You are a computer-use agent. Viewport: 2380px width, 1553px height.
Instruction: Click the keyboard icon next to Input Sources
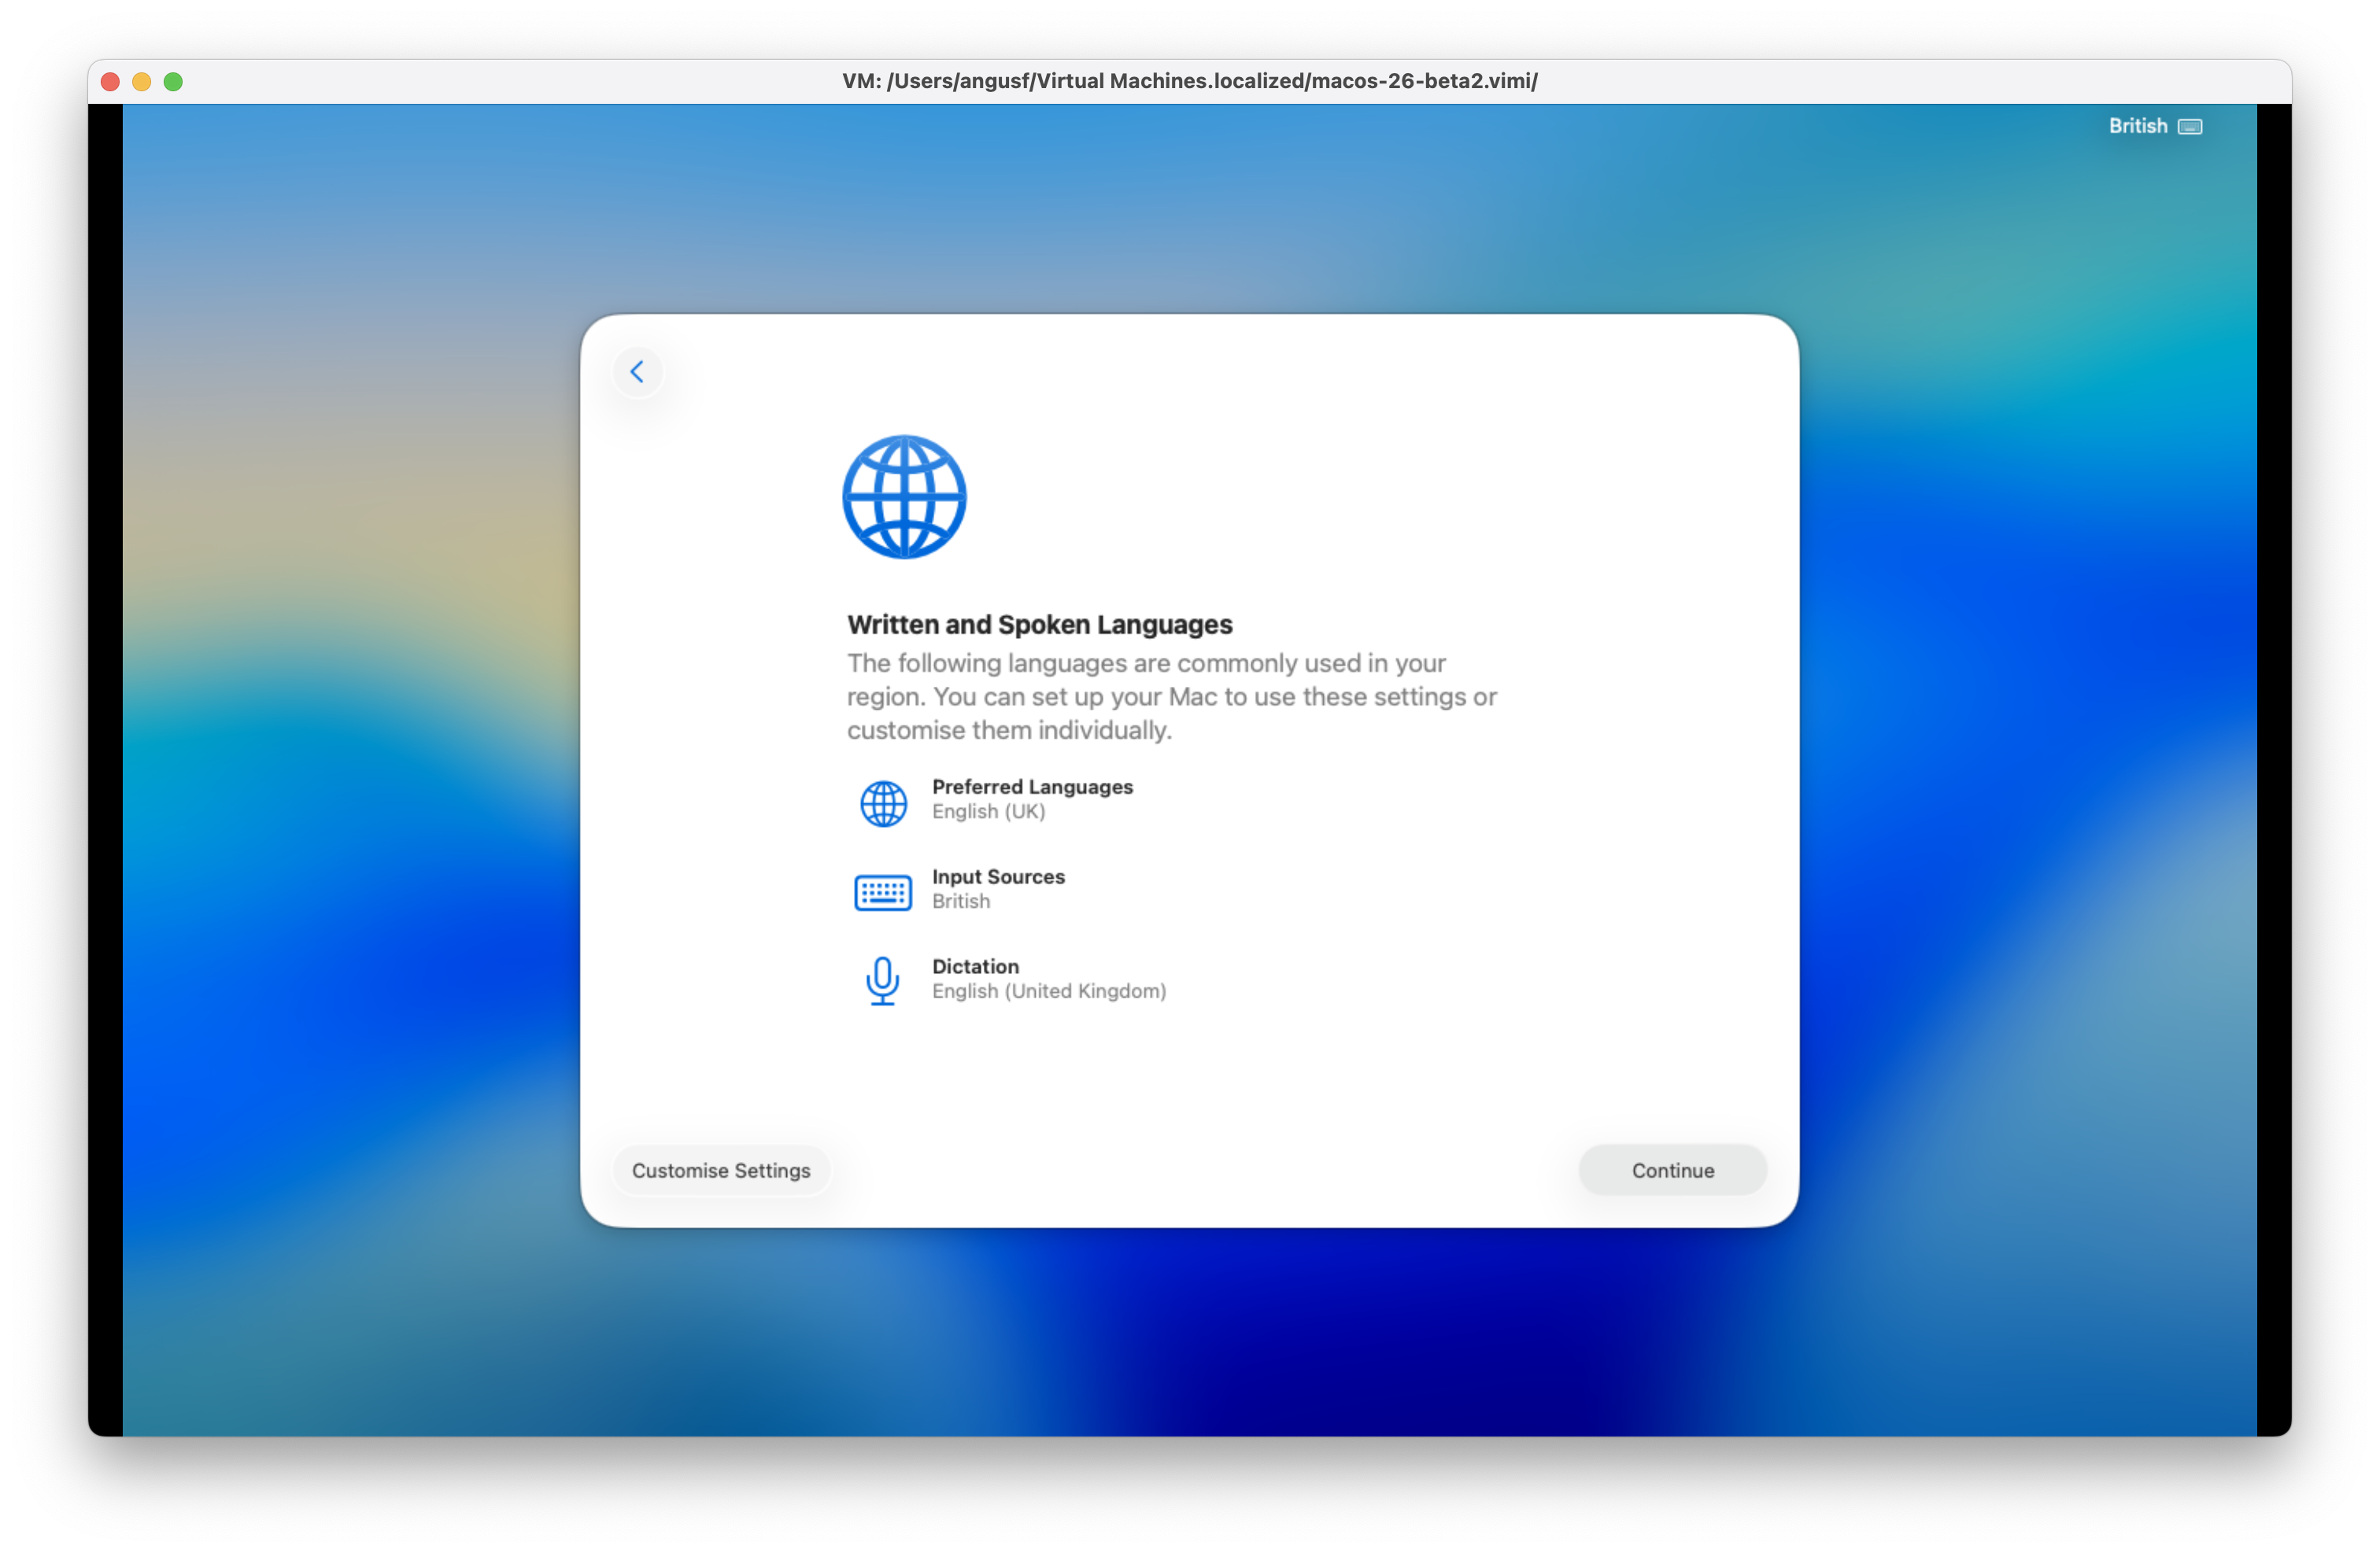(883, 891)
